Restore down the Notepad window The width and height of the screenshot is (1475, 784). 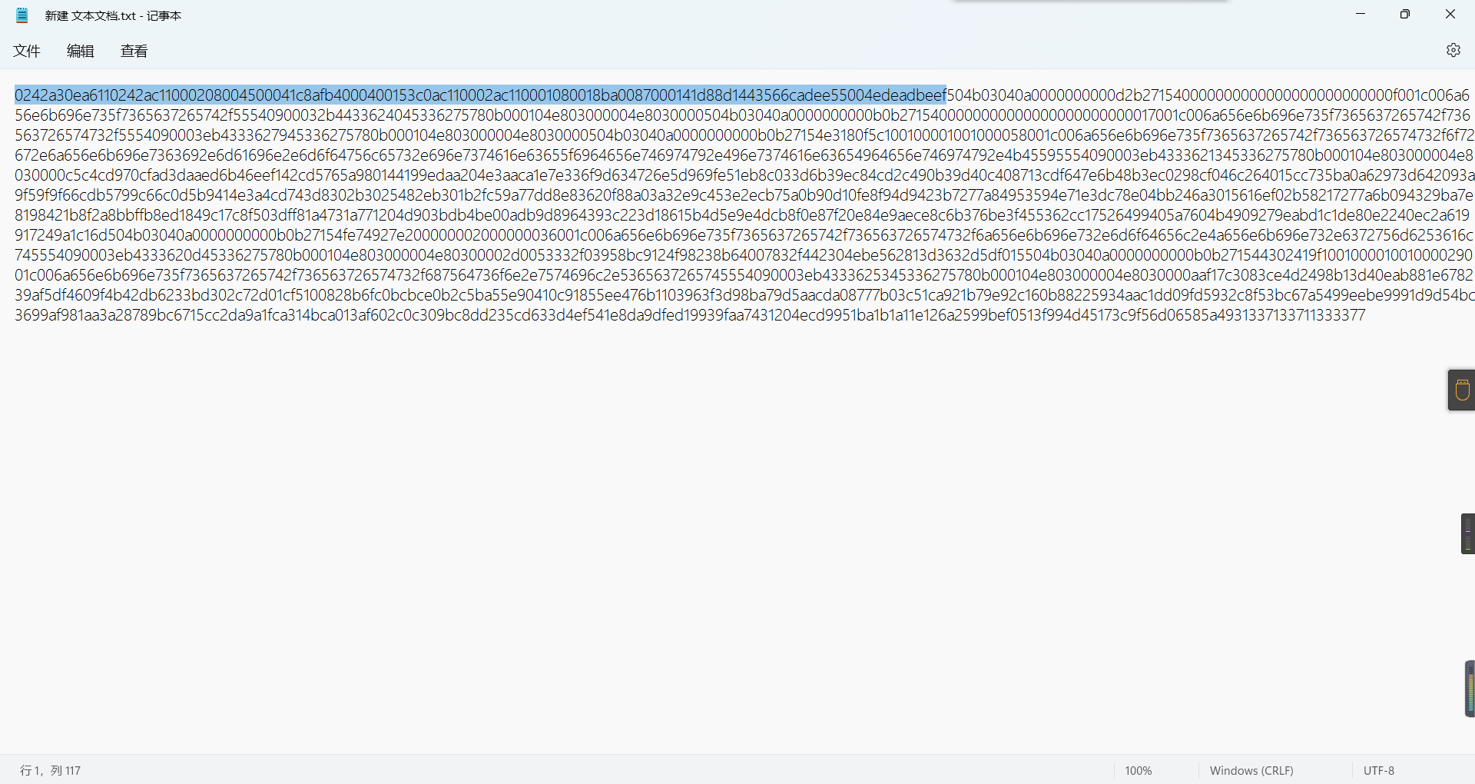pyautogui.click(x=1405, y=14)
